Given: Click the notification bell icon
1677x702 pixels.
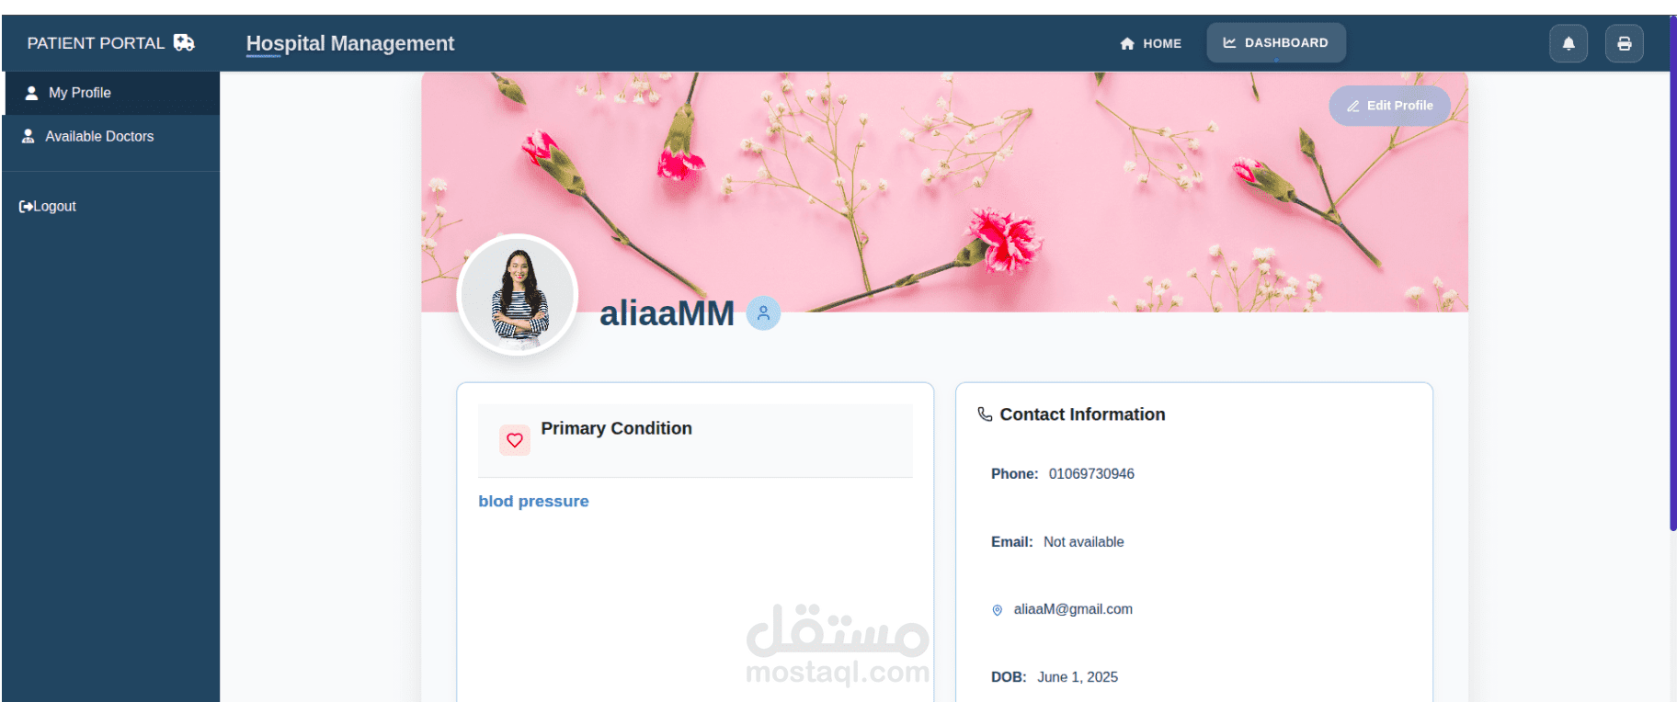Looking at the screenshot, I should coord(1569,43).
